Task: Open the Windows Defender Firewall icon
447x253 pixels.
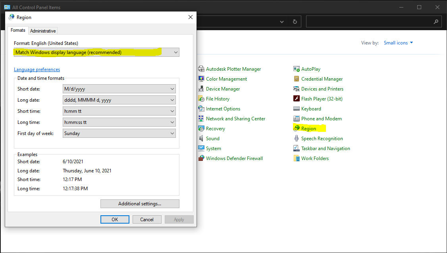Action: (x=201, y=158)
